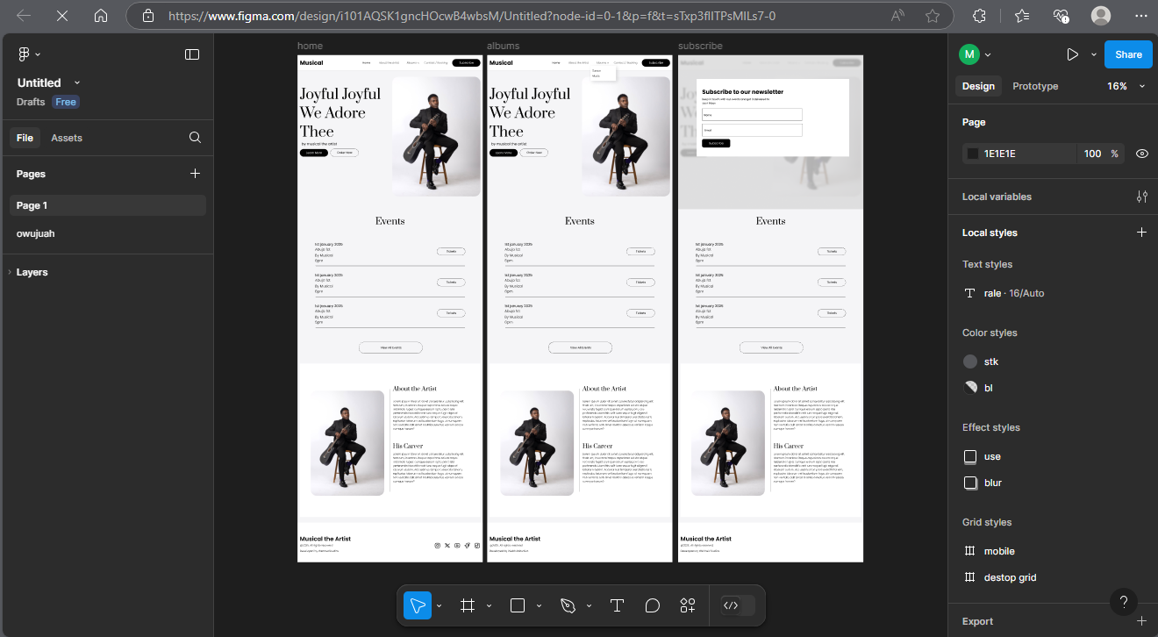Select the Pen tool

568,605
